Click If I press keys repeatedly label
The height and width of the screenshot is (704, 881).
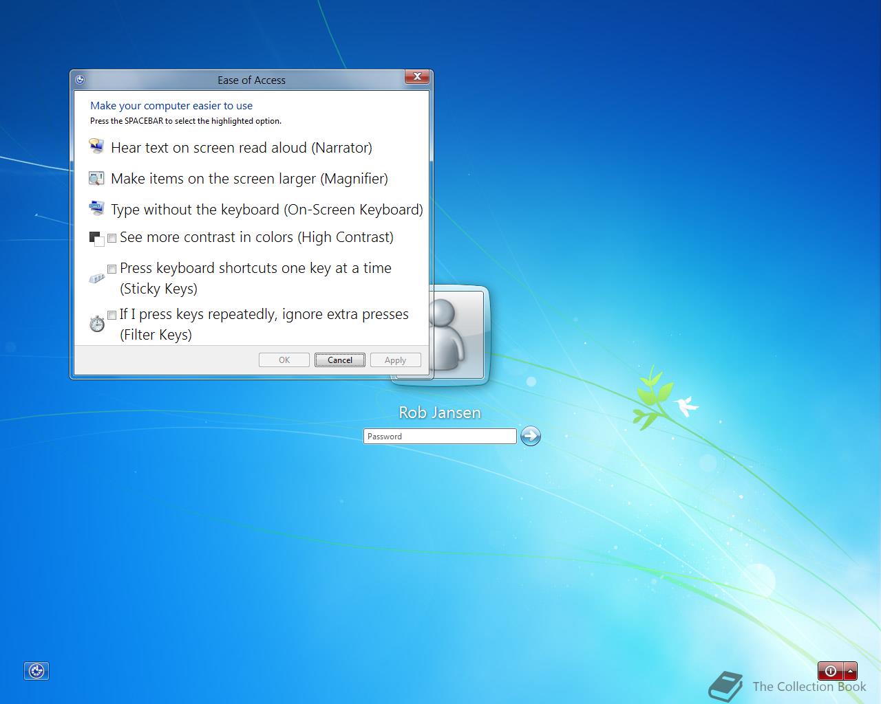point(264,324)
